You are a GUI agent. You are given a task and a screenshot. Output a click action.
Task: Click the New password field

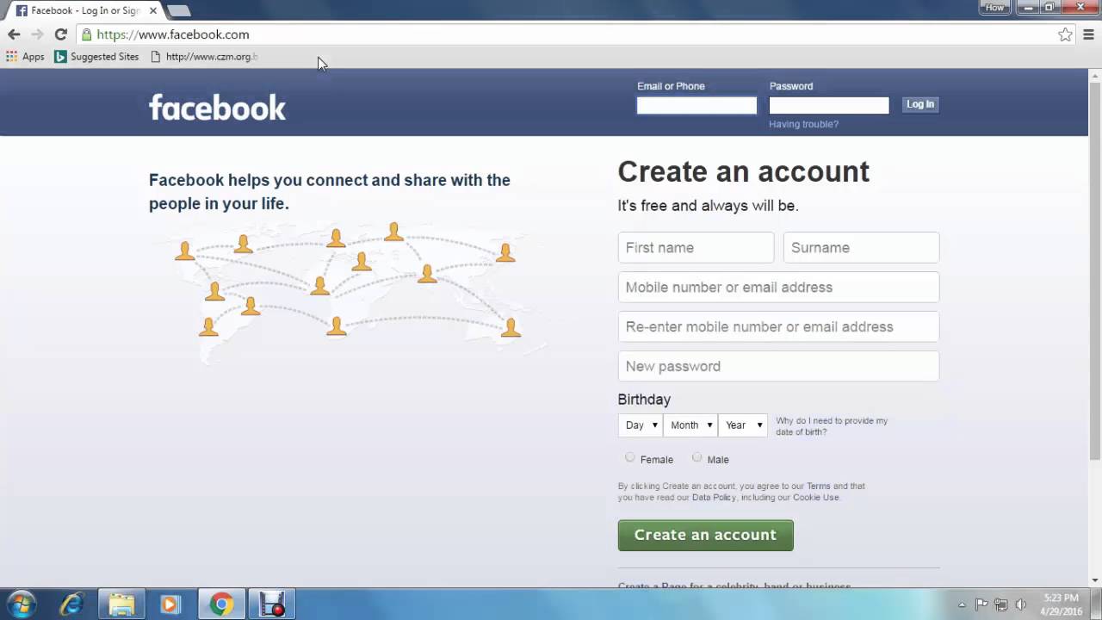click(778, 366)
